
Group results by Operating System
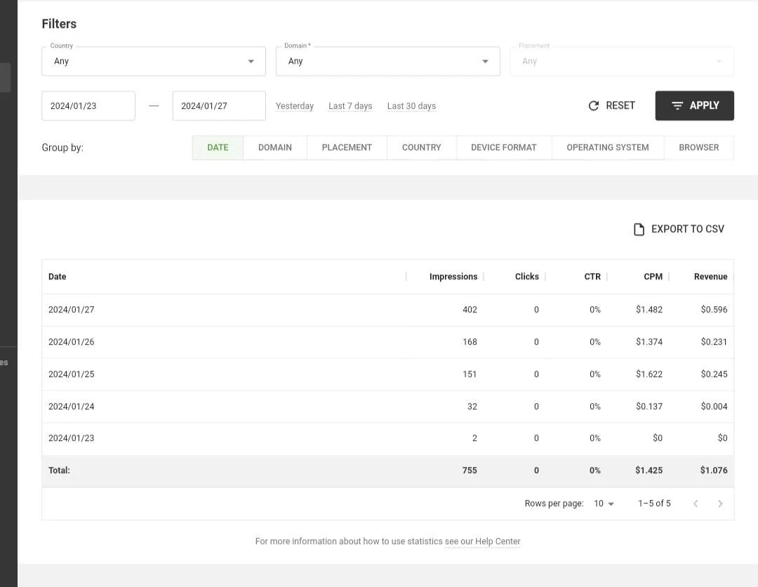608,147
